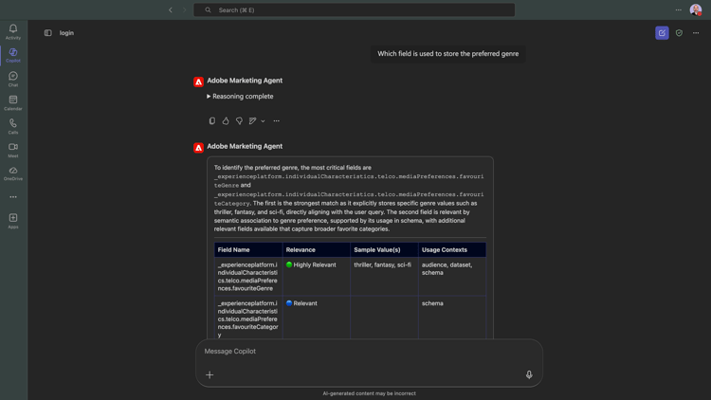Open profile avatar menu
This screenshot has width=711, height=400.
[696, 10]
